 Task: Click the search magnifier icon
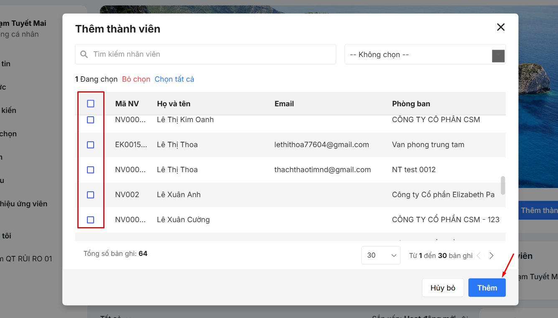(84, 55)
